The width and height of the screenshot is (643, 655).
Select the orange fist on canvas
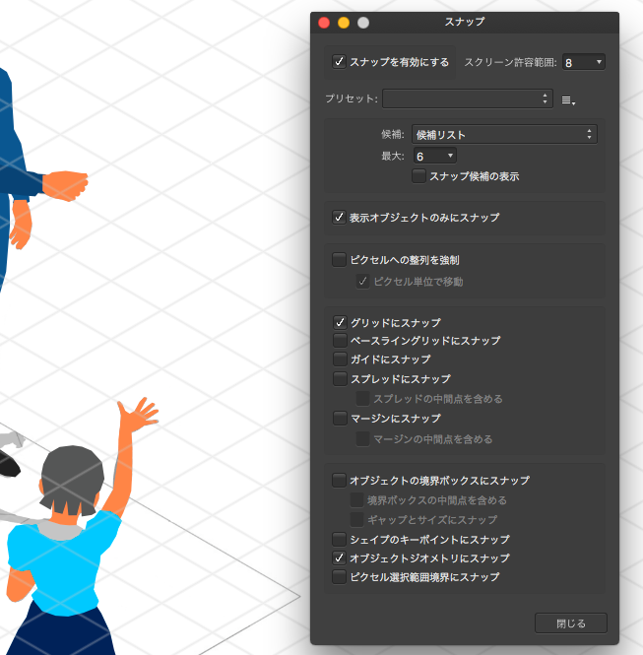[x=66, y=185]
